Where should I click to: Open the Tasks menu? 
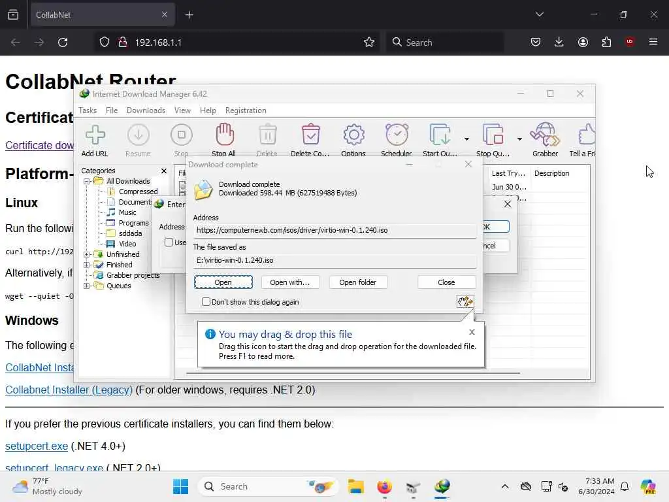coord(88,110)
